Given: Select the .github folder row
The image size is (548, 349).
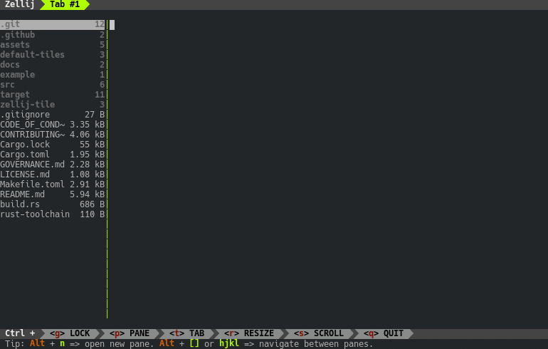Looking at the screenshot, I should pos(53,35).
